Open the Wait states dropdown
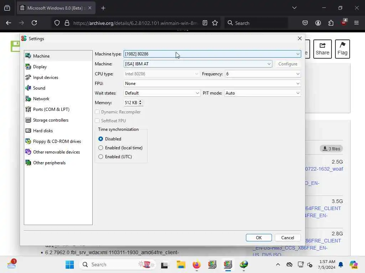The height and width of the screenshot is (273, 365). click(x=161, y=93)
